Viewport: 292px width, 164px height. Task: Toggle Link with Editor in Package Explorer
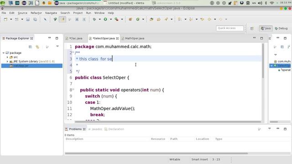coord(37,47)
